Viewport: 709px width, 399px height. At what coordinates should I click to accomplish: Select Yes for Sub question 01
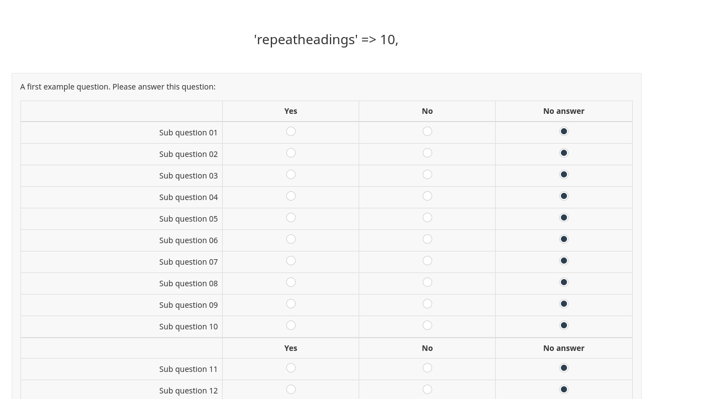[291, 132]
